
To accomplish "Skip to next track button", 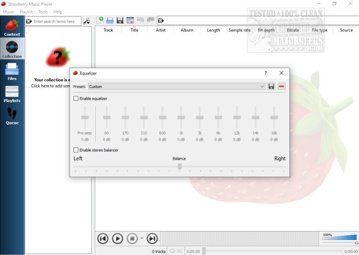I will (x=152, y=239).
